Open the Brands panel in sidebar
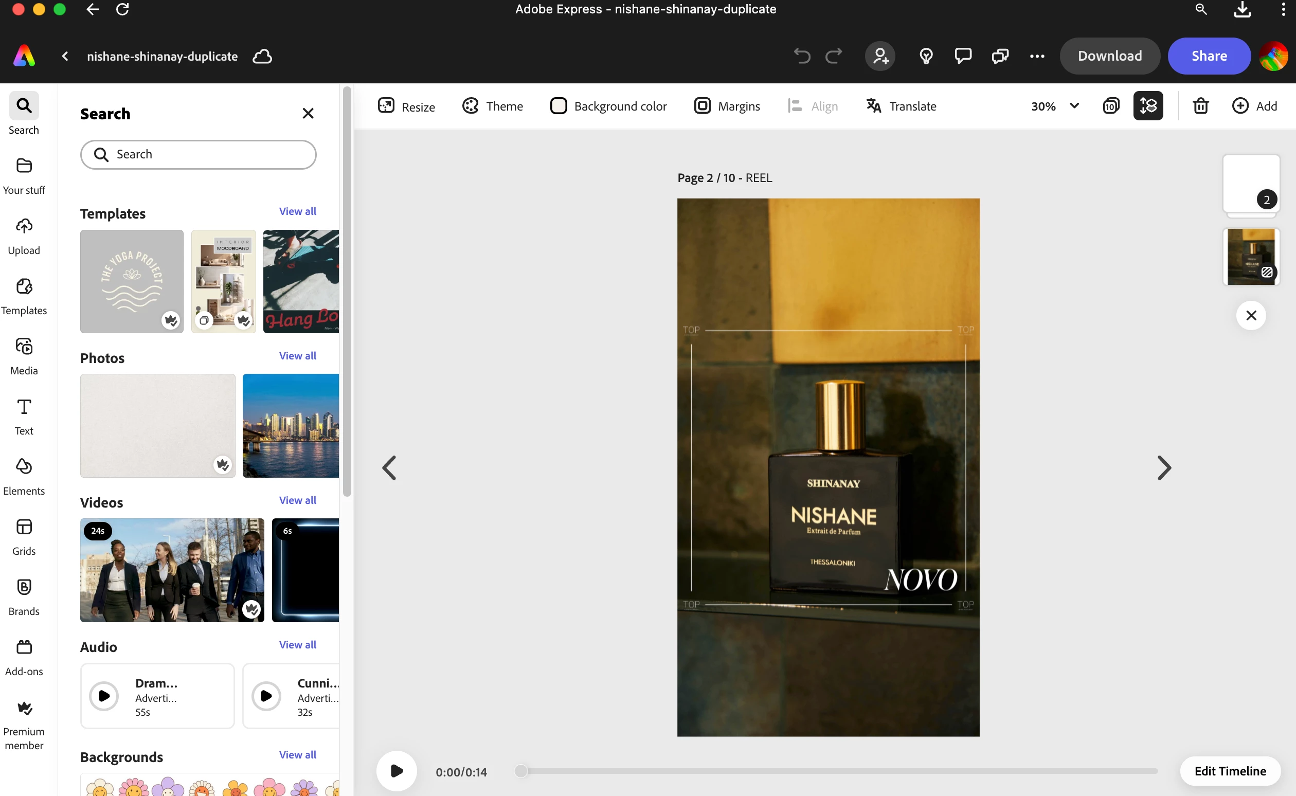Screen dimensions: 1296x796 [x=24, y=596]
